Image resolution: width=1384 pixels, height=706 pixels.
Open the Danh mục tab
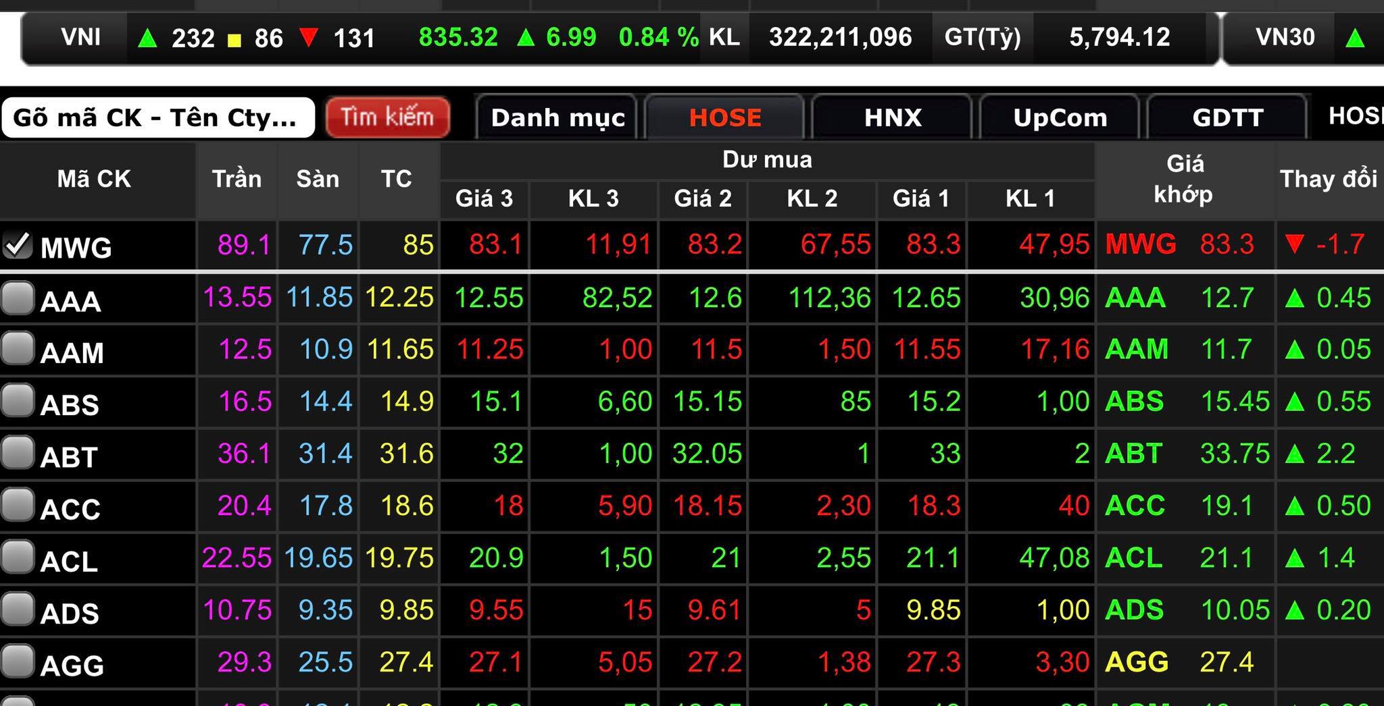tap(557, 117)
